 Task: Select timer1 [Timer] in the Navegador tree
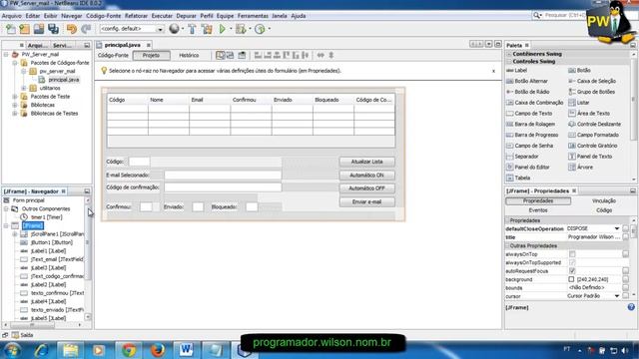[47, 217]
